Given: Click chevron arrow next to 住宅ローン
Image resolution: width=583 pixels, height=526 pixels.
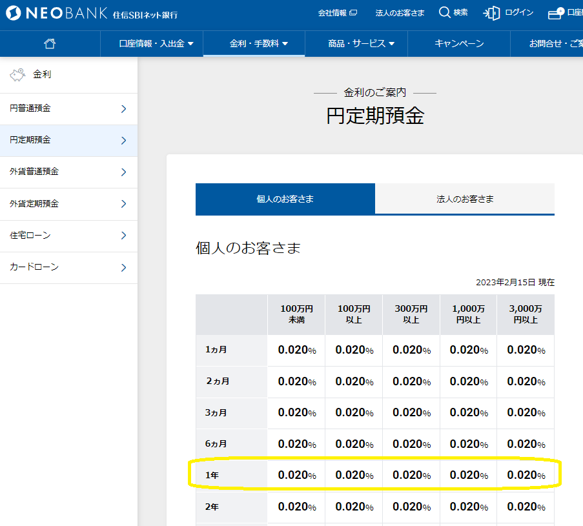Looking at the screenshot, I should (124, 236).
